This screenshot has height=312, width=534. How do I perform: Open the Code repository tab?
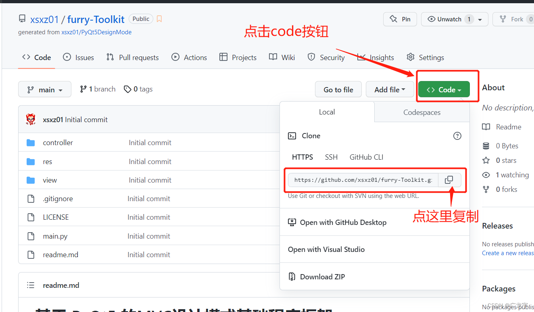tap(37, 58)
